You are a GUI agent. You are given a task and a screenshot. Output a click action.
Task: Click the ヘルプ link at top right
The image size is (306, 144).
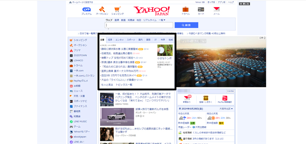[x=231, y=3]
